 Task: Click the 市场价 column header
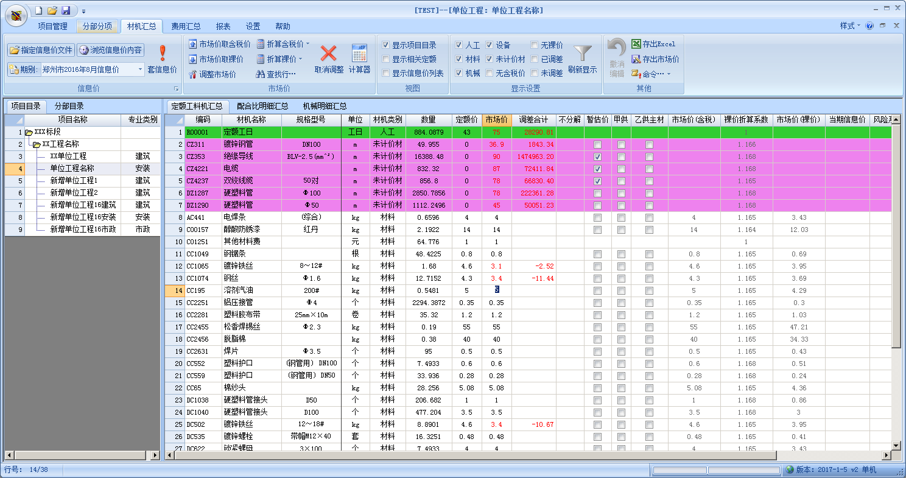497,120
